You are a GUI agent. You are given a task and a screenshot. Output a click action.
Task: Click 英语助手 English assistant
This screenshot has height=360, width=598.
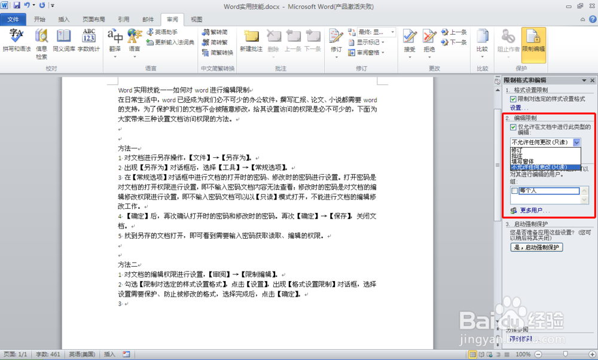(162, 32)
